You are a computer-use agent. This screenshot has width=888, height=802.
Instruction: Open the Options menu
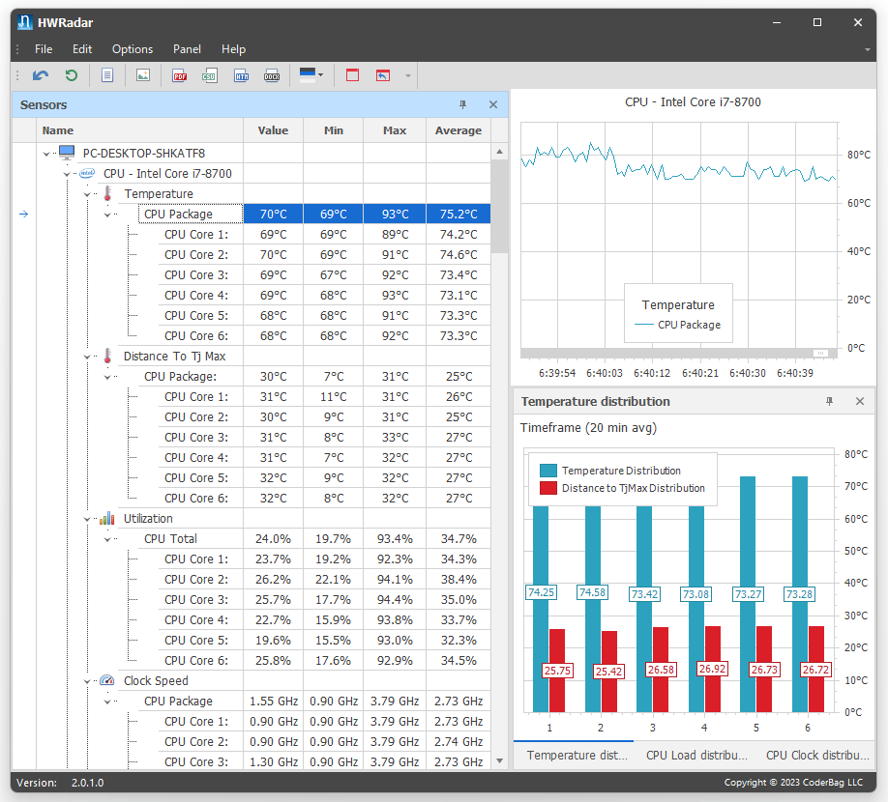[133, 49]
